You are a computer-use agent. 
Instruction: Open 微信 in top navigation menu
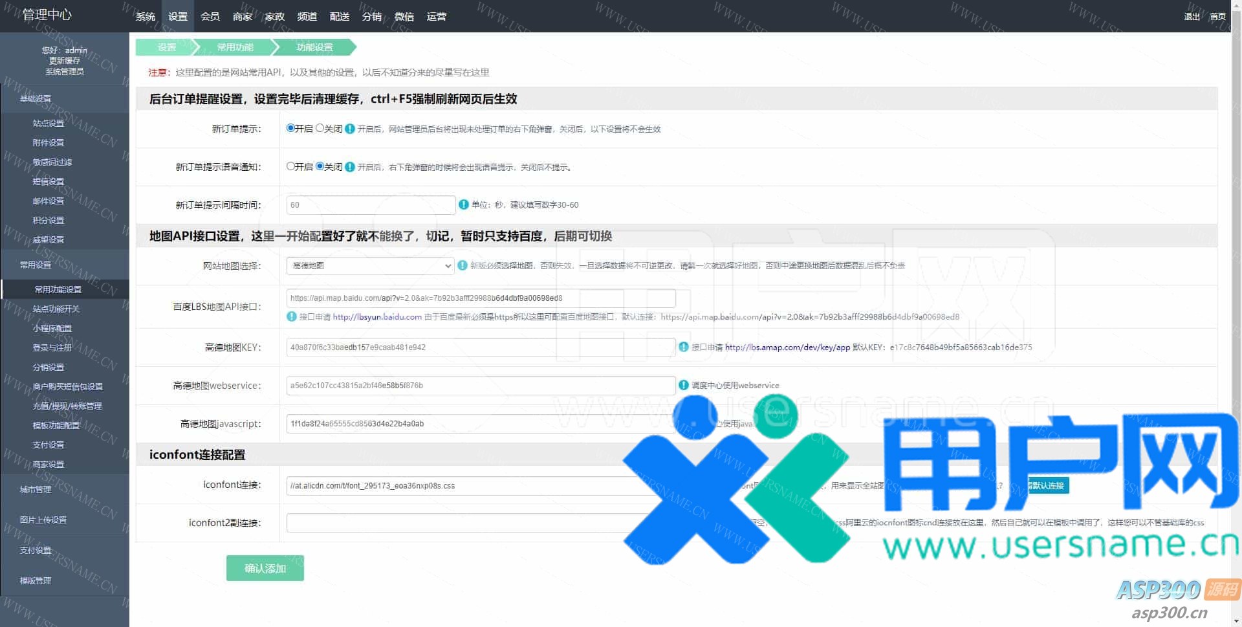[x=404, y=16]
